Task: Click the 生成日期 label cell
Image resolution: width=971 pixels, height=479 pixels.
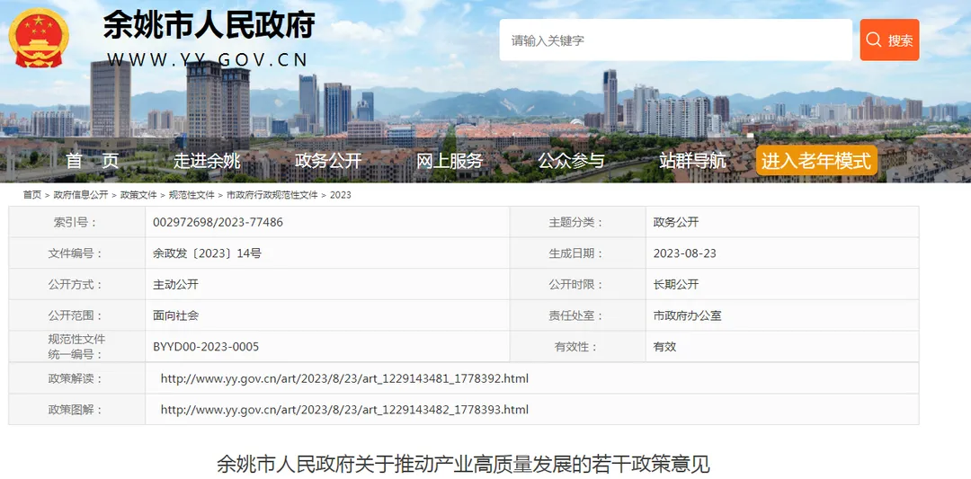Action: coord(578,253)
